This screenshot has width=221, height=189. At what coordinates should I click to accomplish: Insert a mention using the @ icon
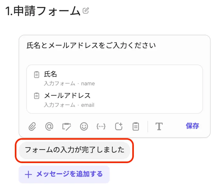pyautogui.click(x=49, y=127)
